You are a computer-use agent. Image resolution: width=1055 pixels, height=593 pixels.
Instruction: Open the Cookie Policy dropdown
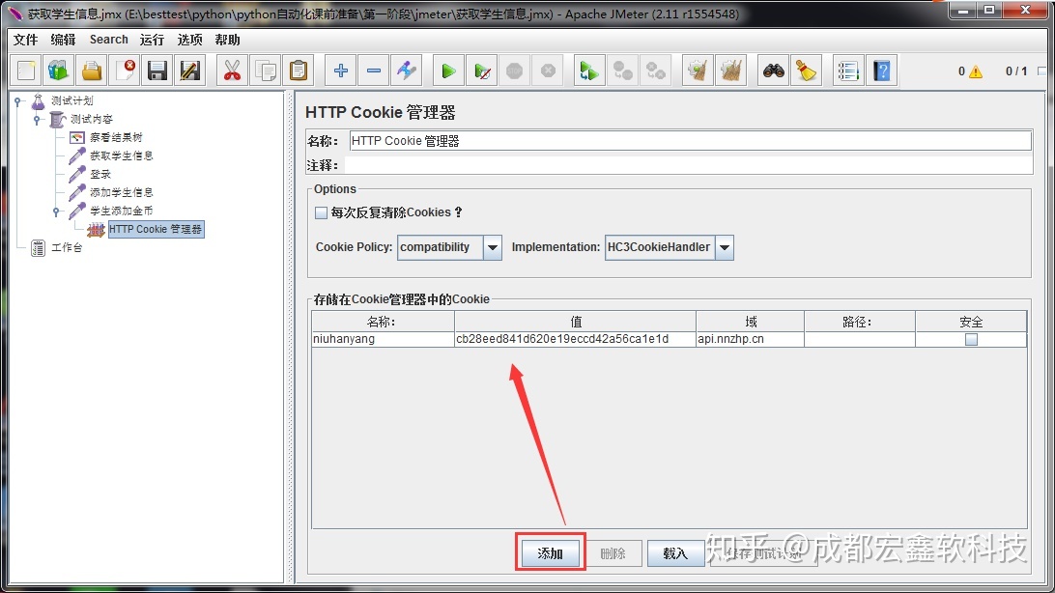(493, 247)
